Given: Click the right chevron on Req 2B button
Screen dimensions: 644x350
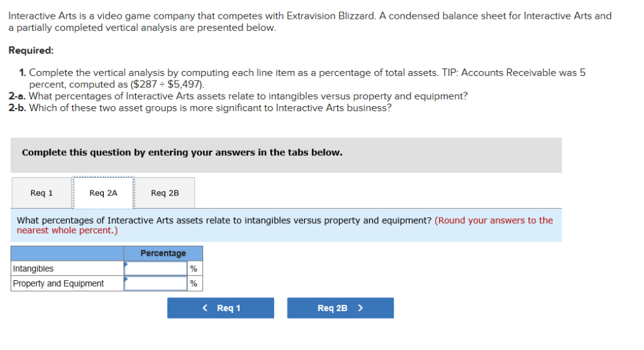Looking at the screenshot, I should click(360, 308).
